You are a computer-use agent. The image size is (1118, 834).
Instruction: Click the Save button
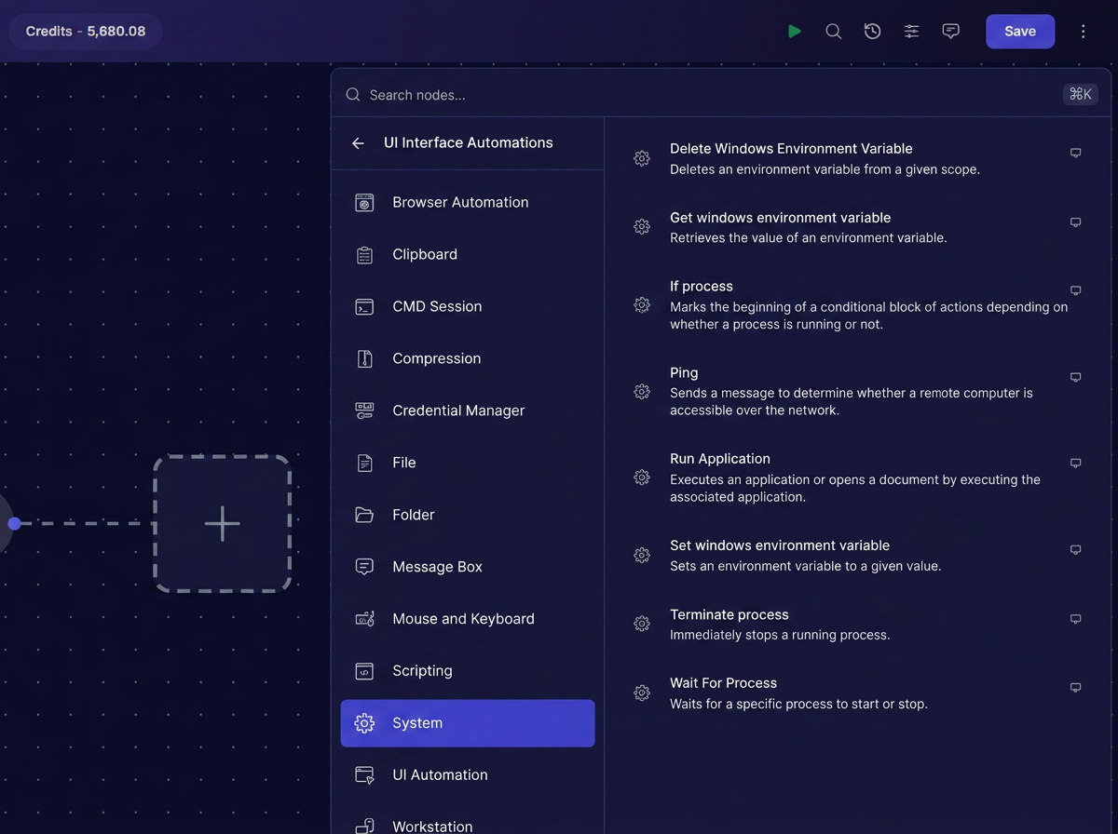tap(1020, 32)
